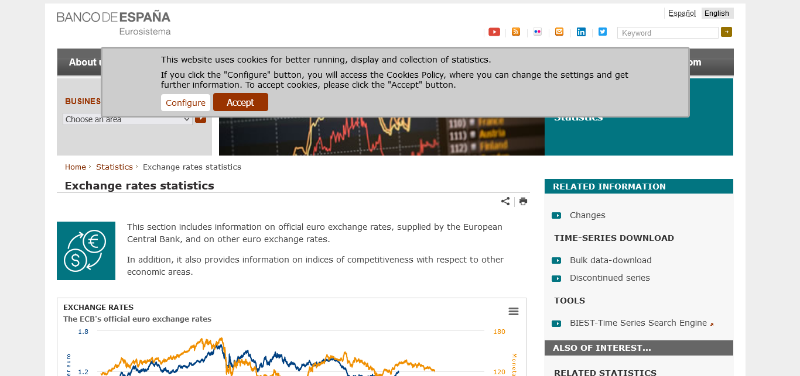Click the Twitter bird icon

pos(603,32)
